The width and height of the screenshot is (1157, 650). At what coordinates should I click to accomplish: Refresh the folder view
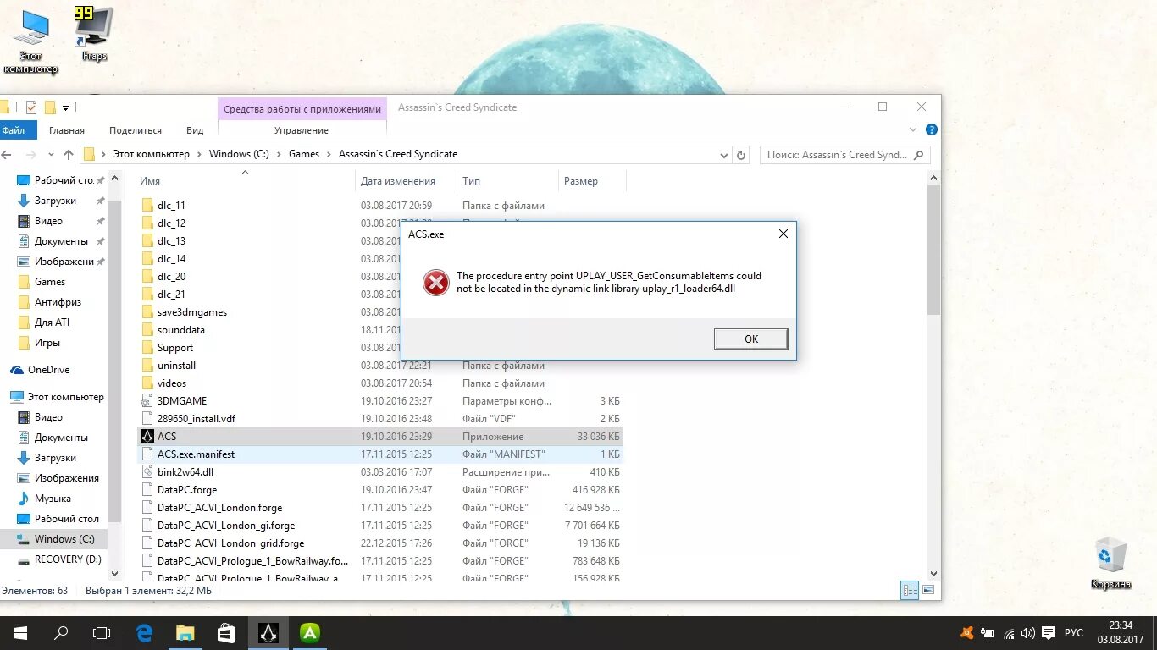[x=741, y=155]
